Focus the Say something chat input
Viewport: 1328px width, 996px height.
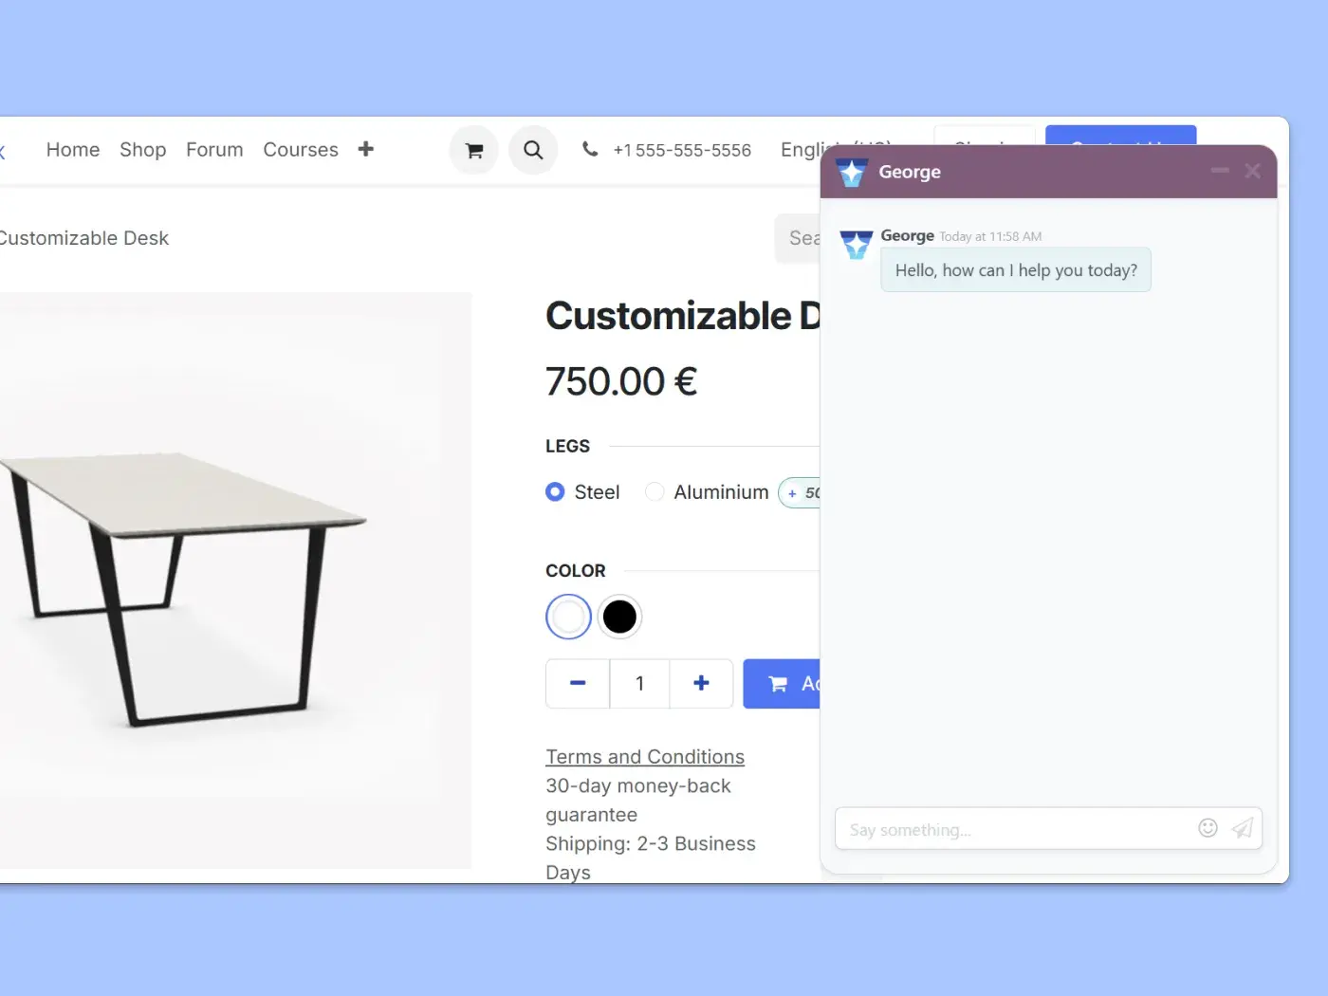[1015, 829]
